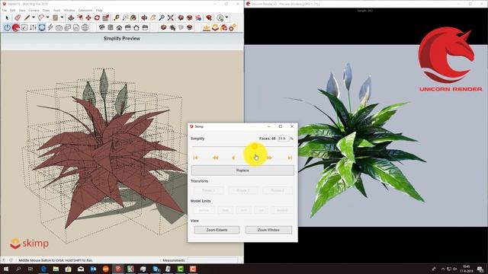Click the faces percentage input field
Image resolution: width=488 pixels, height=274 pixels.
[x=283, y=139]
